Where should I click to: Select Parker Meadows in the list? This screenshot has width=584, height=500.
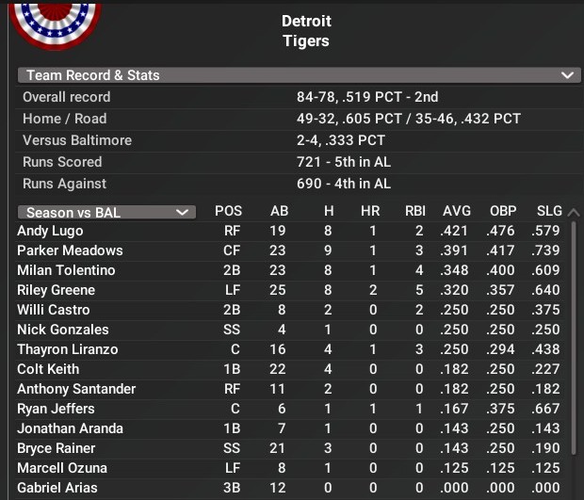click(x=70, y=250)
